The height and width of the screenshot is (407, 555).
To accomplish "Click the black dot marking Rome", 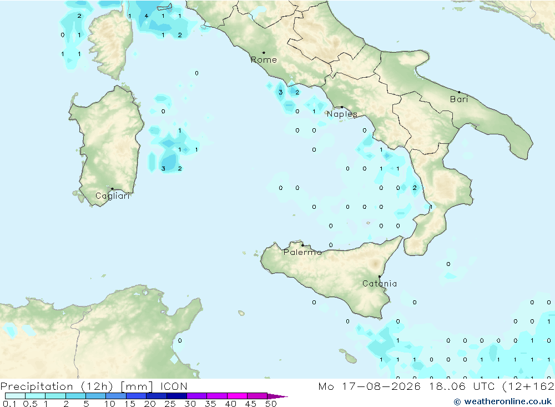I will [264, 53].
